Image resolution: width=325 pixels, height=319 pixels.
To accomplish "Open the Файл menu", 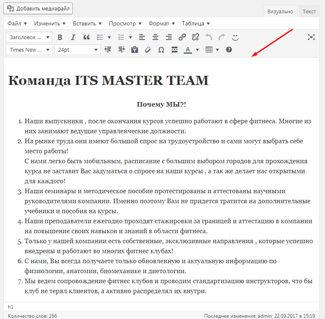I will (17, 23).
